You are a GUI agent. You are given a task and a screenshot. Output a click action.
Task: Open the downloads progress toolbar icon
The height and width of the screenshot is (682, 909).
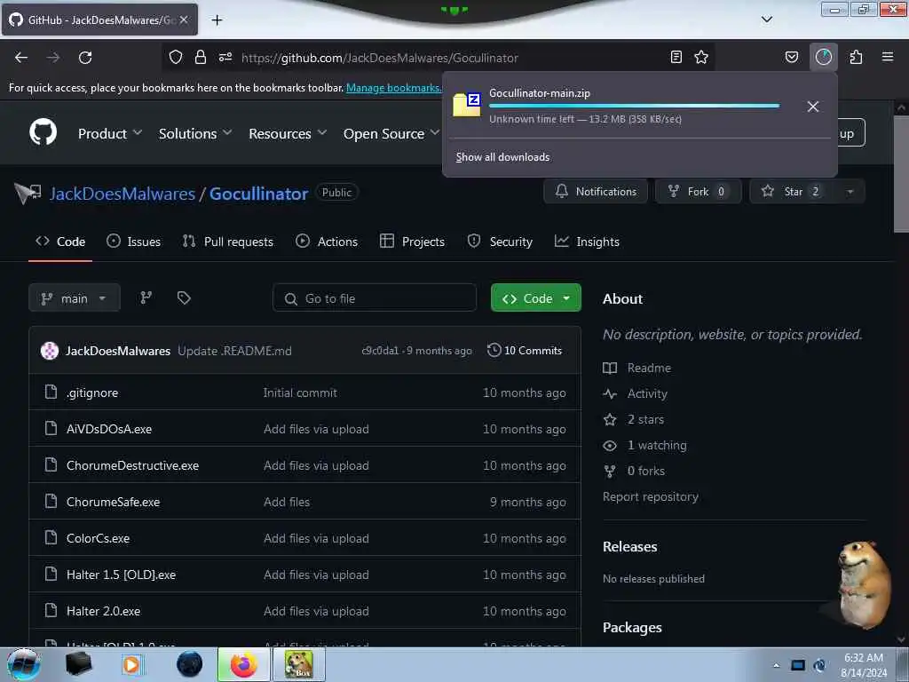point(824,58)
